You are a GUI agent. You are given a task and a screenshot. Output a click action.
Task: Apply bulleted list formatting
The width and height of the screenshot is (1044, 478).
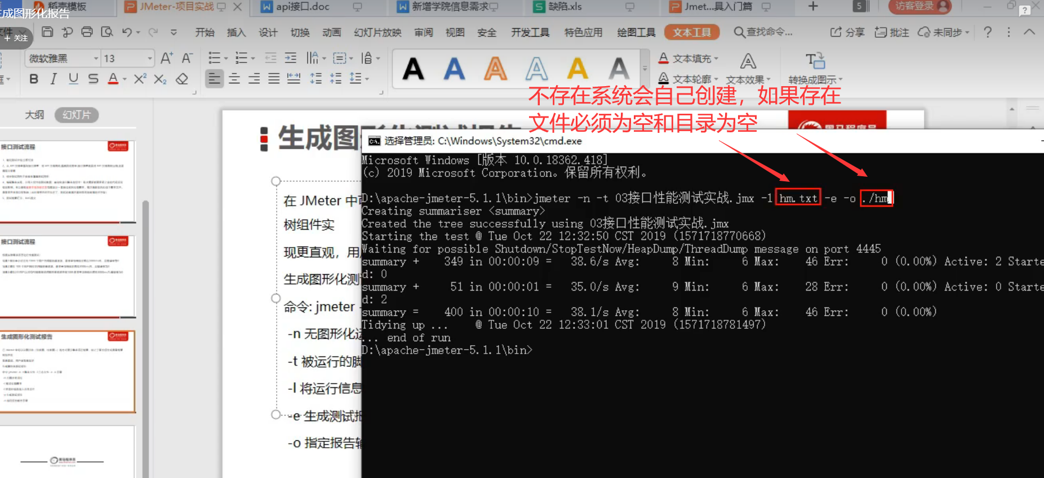[x=214, y=58]
